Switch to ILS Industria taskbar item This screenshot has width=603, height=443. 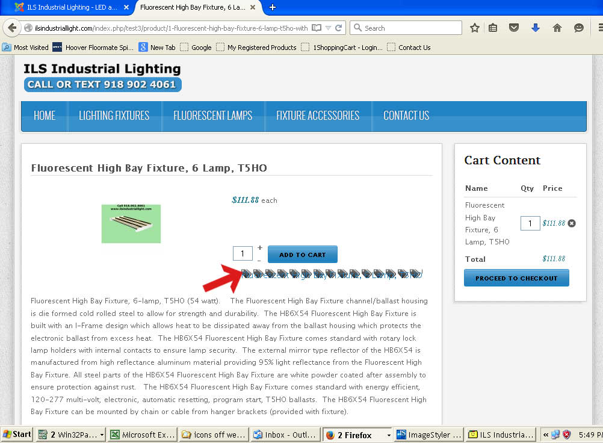pos(501,435)
